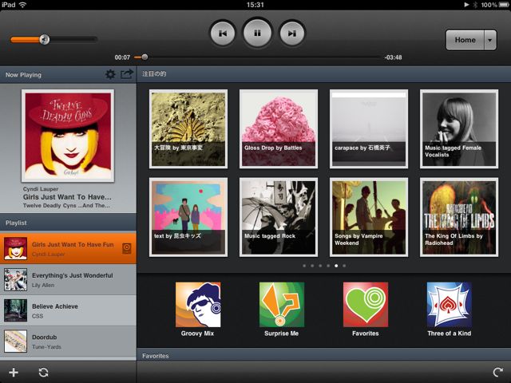
Task: Select Girls Just Want To Have Fun playlist row
Action: 68,248
